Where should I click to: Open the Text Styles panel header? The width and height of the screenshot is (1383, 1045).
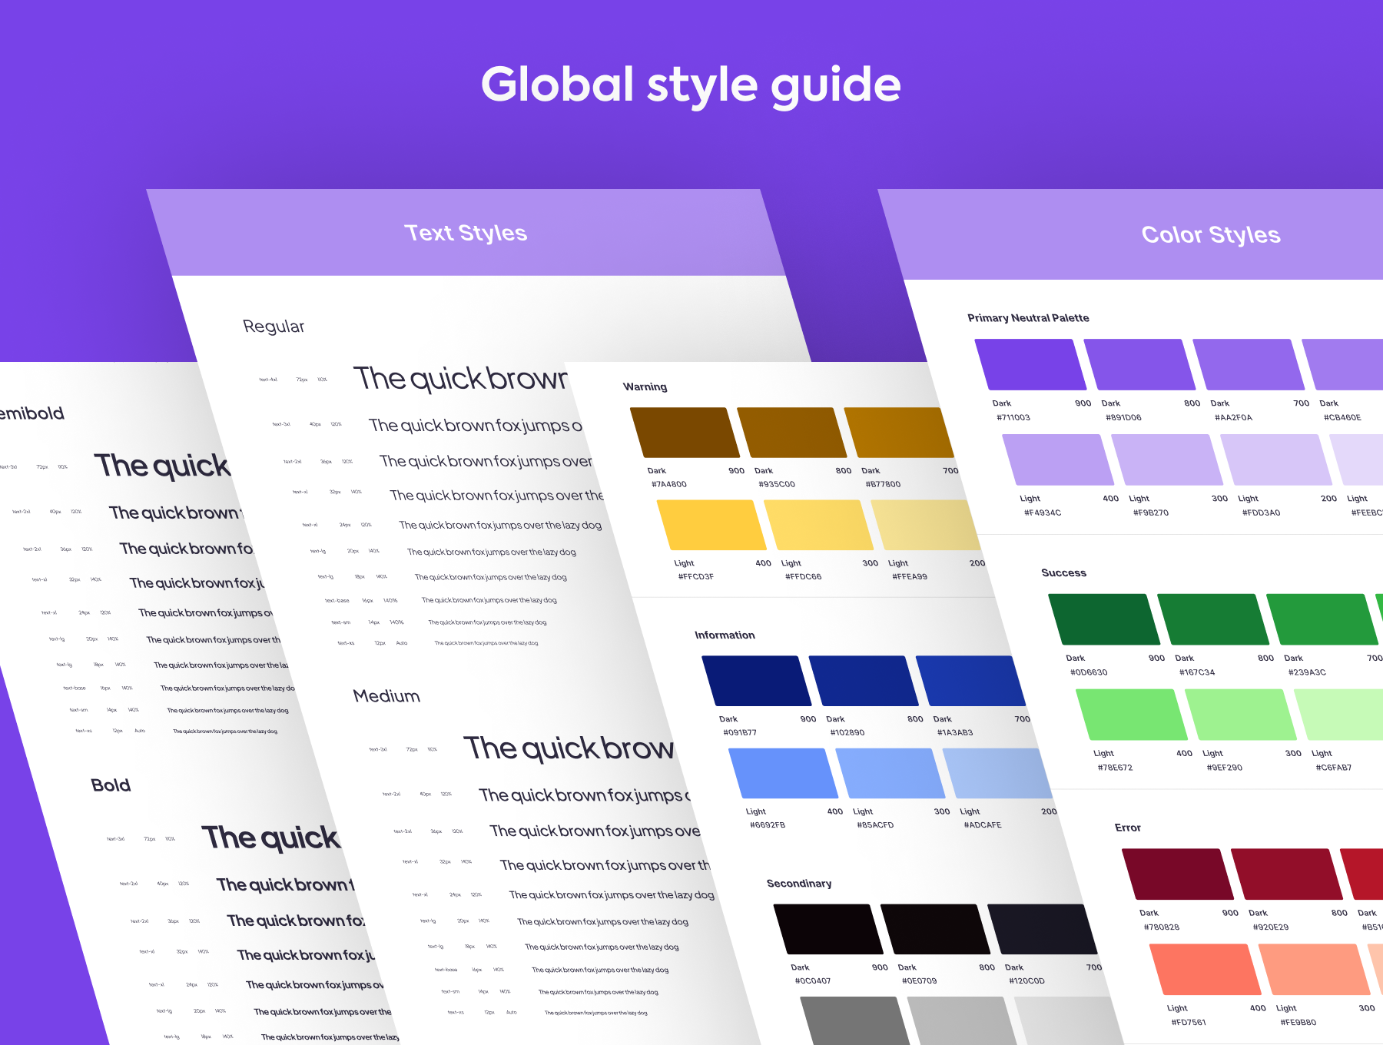[x=466, y=233]
